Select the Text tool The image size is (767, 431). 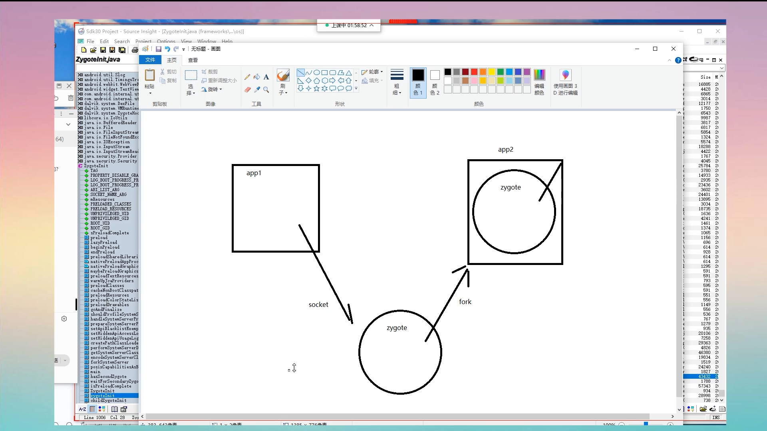pyautogui.click(x=266, y=77)
